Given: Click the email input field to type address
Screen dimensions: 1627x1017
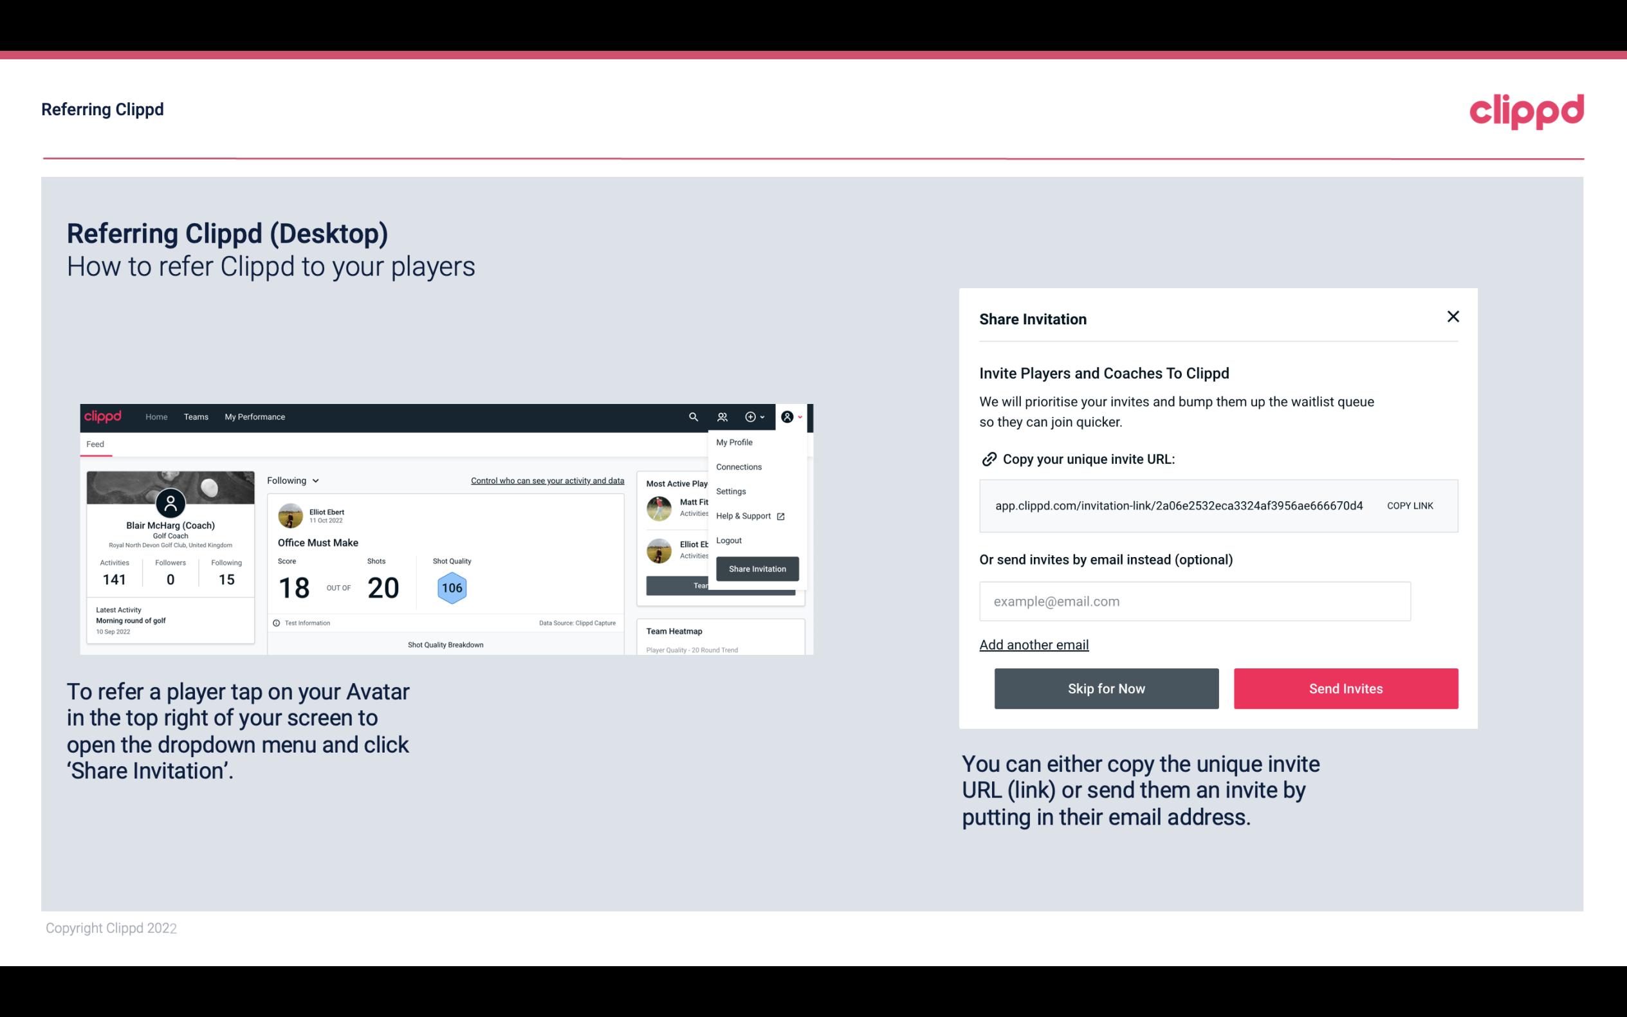Looking at the screenshot, I should [x=1195, y=601].
